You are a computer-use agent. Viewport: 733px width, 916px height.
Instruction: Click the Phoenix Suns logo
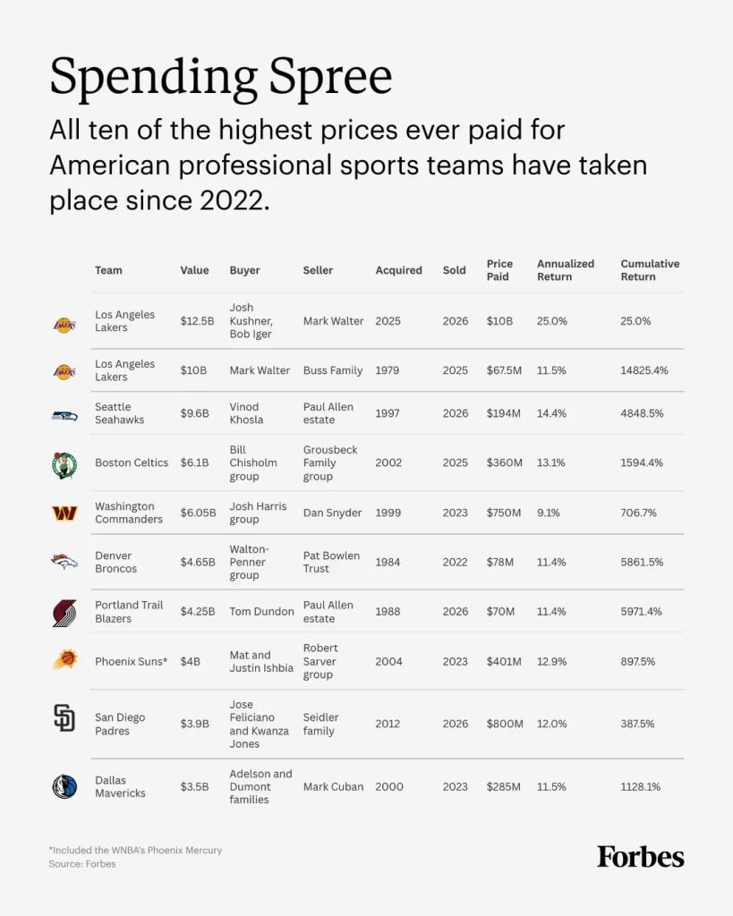tap(64, 660)
